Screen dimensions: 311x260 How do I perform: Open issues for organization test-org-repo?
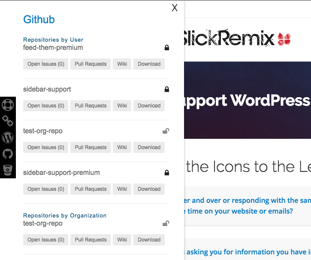[45, 240]
